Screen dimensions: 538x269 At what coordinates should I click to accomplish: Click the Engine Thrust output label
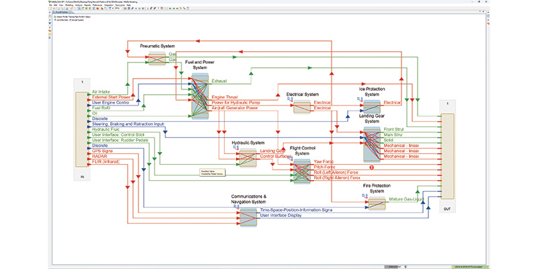tap(225, 97)
